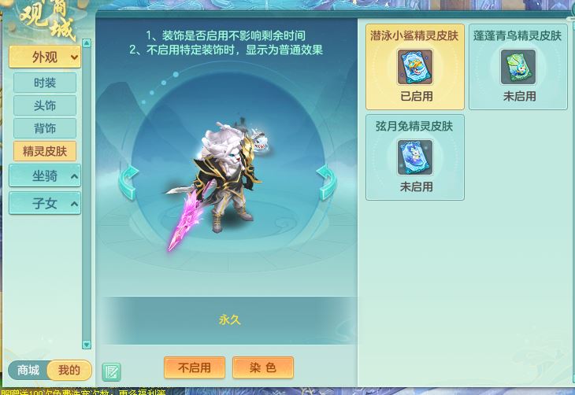The height and width of the screenshot is (395, 575).
Task: Open the 头饰 tab
Action: pos(45,105)
